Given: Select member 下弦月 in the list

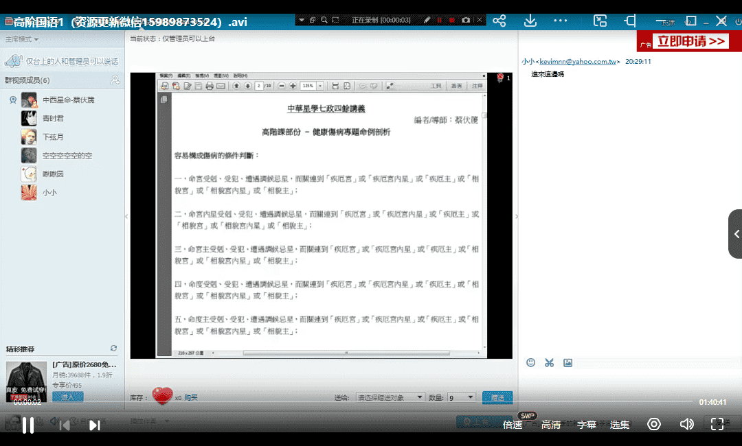Looking at the screenshot, I should 53,137.
